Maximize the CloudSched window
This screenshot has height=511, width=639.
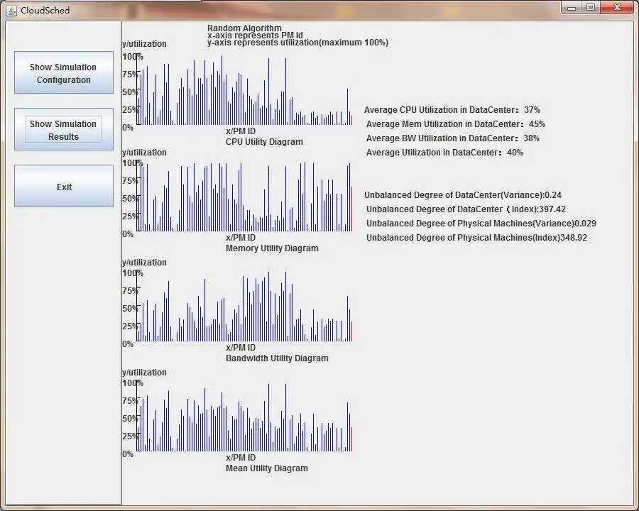click(x=591, y=7)
